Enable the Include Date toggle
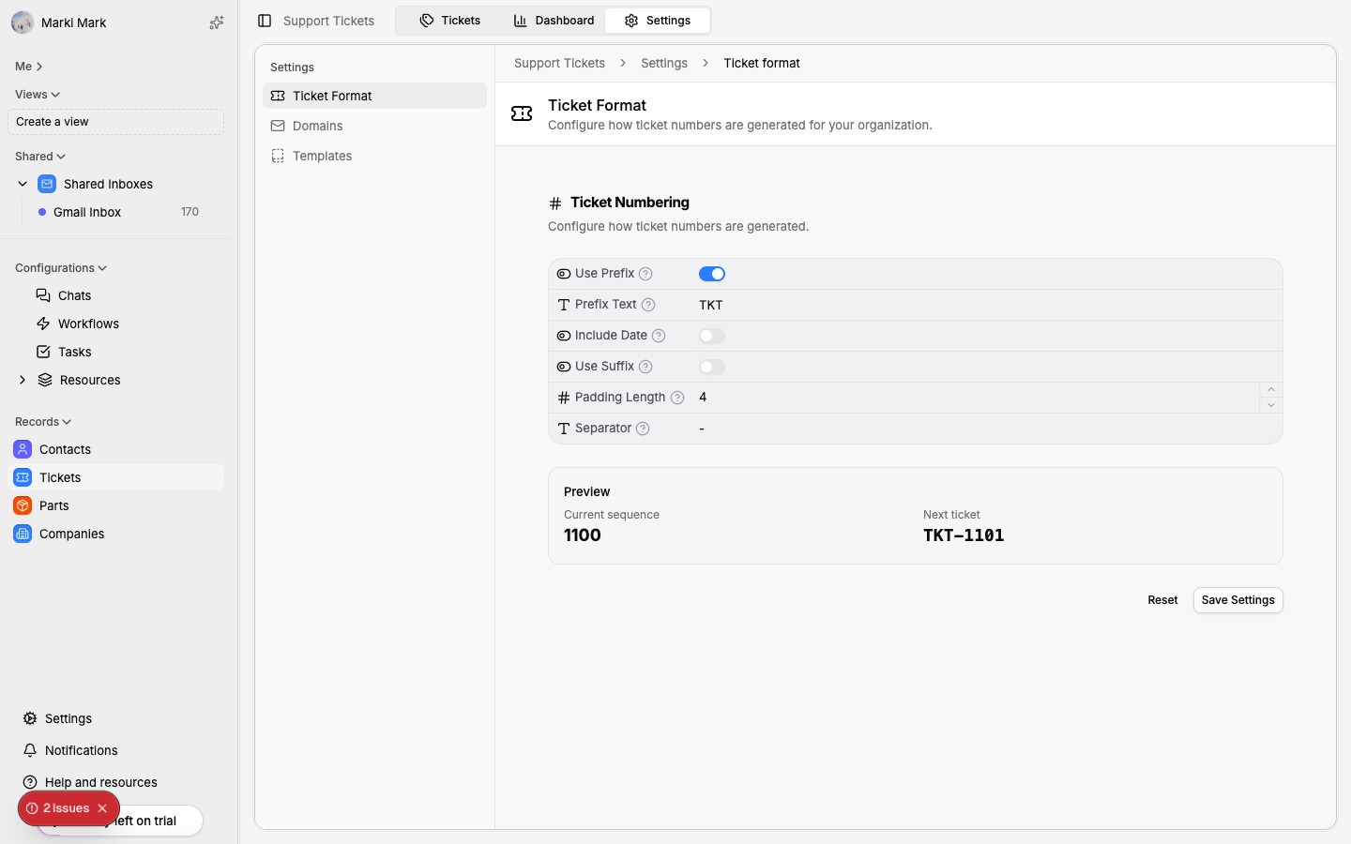 (712, 336)
